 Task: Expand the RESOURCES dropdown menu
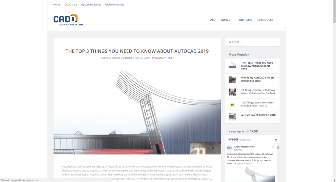(x=267, y=20)
